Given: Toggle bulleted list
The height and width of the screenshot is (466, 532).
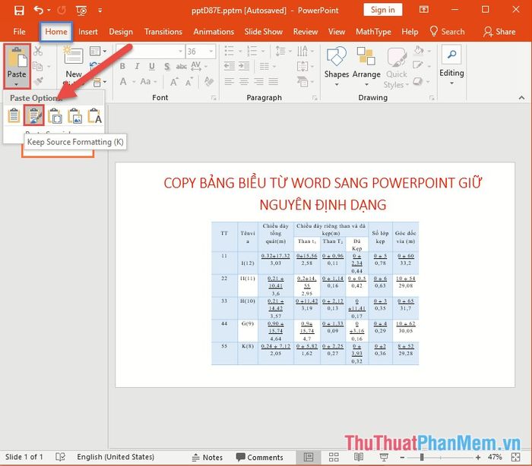Looking at the screenshot, I should (230, 51).
